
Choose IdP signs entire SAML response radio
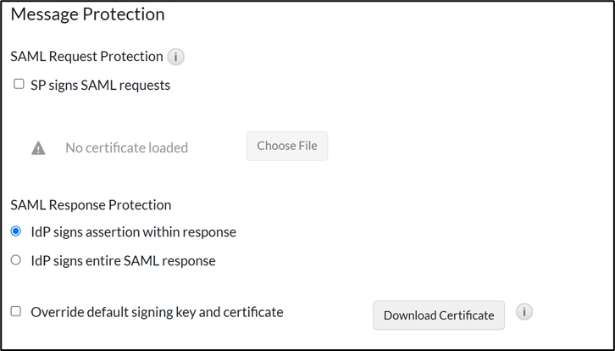coord(16,260)
